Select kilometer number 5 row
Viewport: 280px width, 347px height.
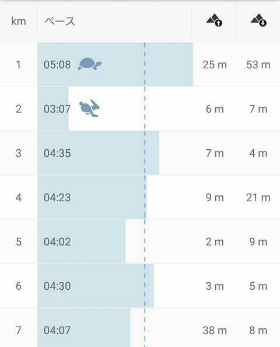(x=140, y=241)
